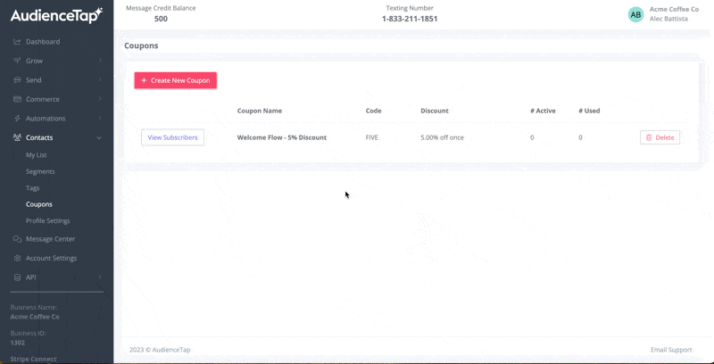The image size is (714, 364).
Task: Expand the Send menu chevron
Action: point(100,80)
